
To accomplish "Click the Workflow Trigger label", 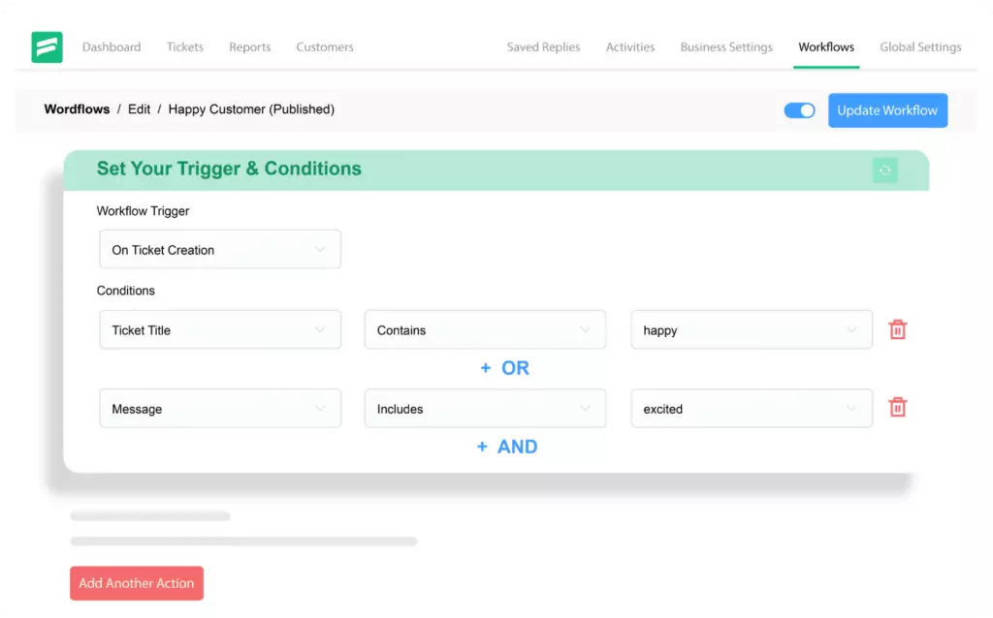I will (143, 211).
